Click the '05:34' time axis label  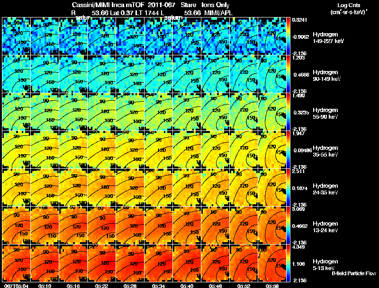158,286
